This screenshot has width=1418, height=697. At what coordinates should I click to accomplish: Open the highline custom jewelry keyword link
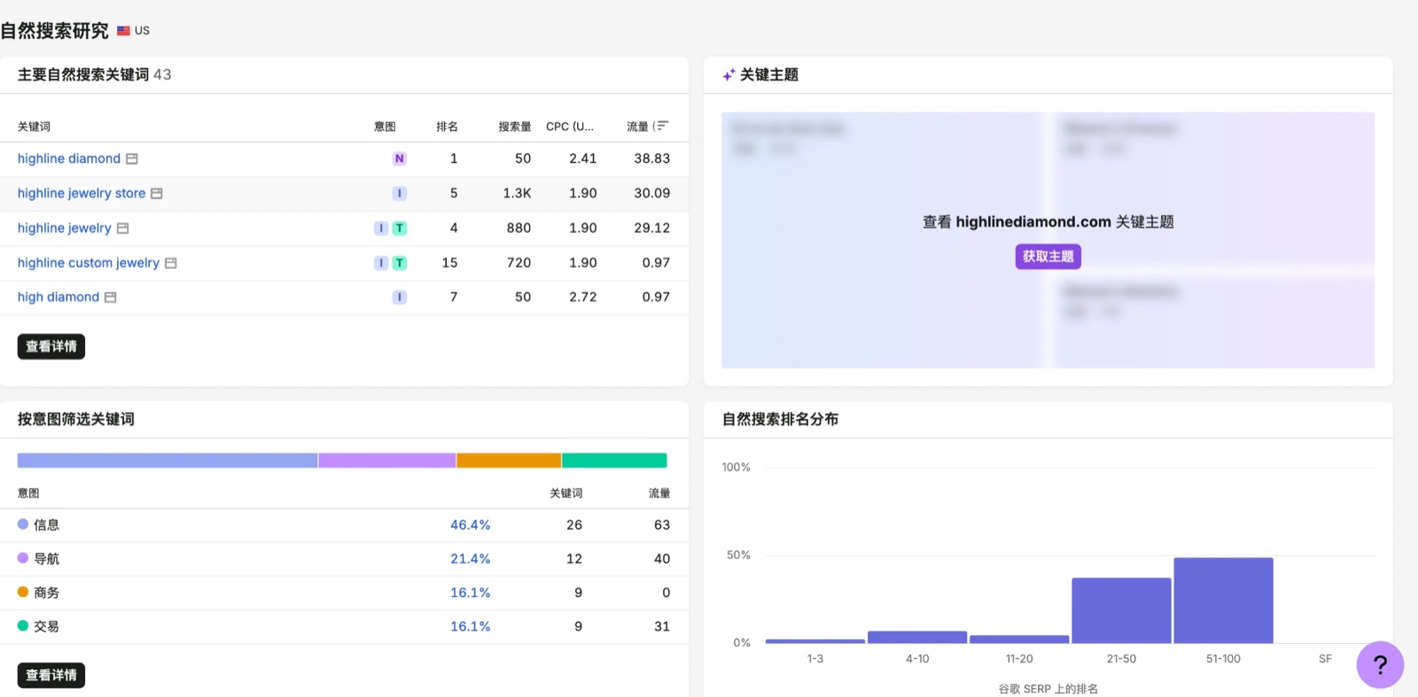pyautogui.click(x=89, y=263)
